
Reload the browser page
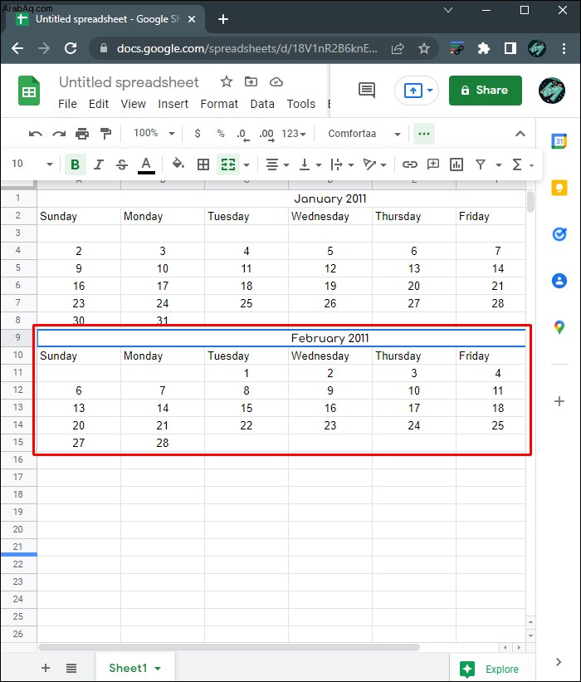tap(71, 48)
